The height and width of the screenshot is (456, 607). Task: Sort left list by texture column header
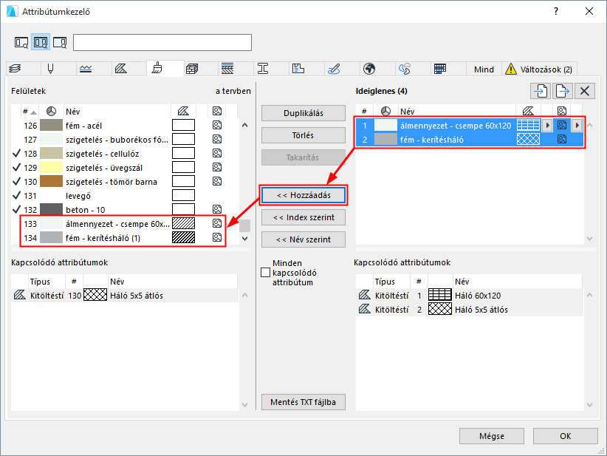[217, 112]
